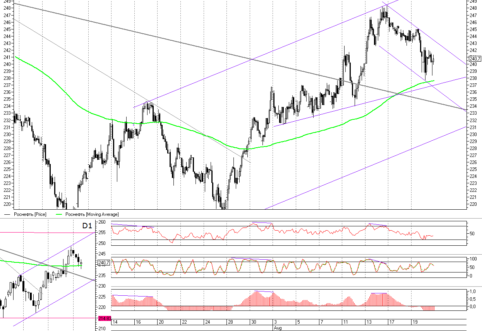Screen dimensions: 482x331
Task: Click the Роснефть [Price] legend entry
Action: [29, 214]
